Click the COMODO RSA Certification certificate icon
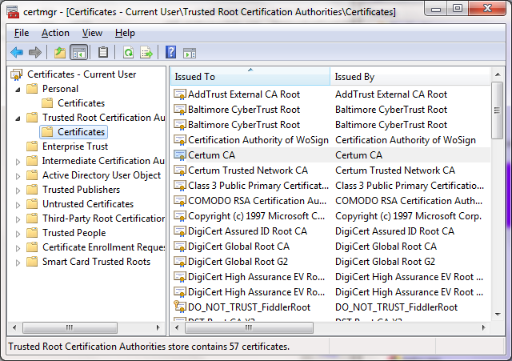 179,201
